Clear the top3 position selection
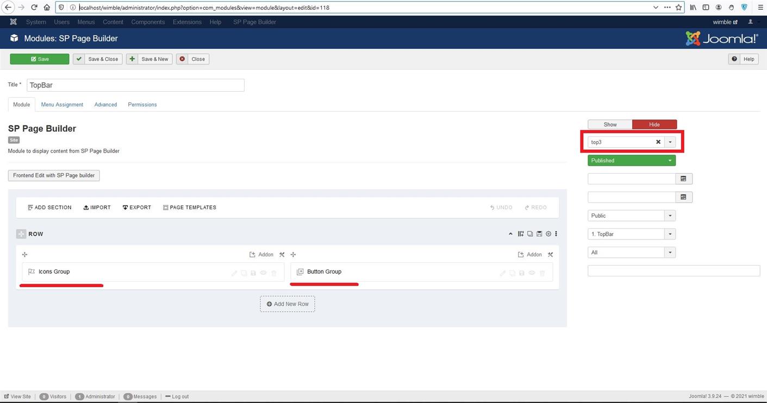 coord(658,142)
